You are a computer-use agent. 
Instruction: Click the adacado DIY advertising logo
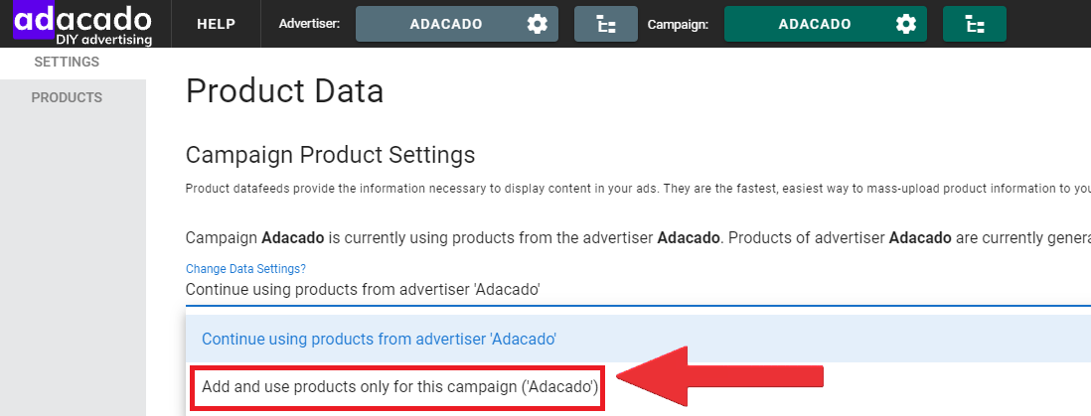pos(82,24)
